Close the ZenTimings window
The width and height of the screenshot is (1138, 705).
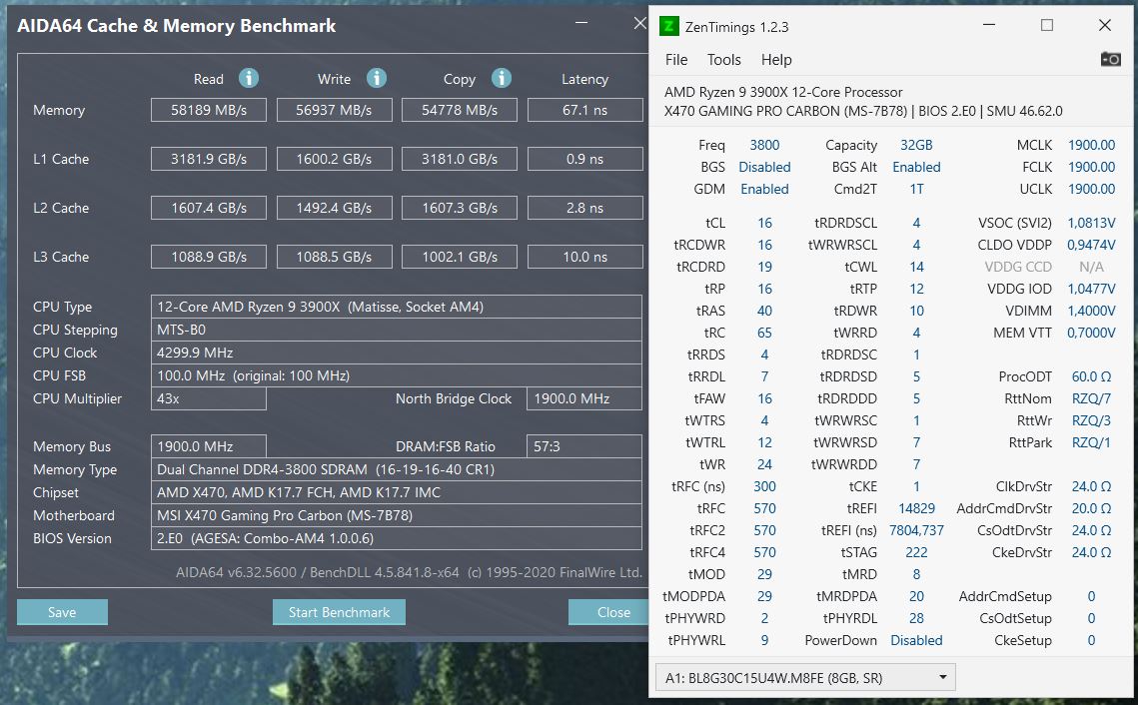click(1105, 25)
